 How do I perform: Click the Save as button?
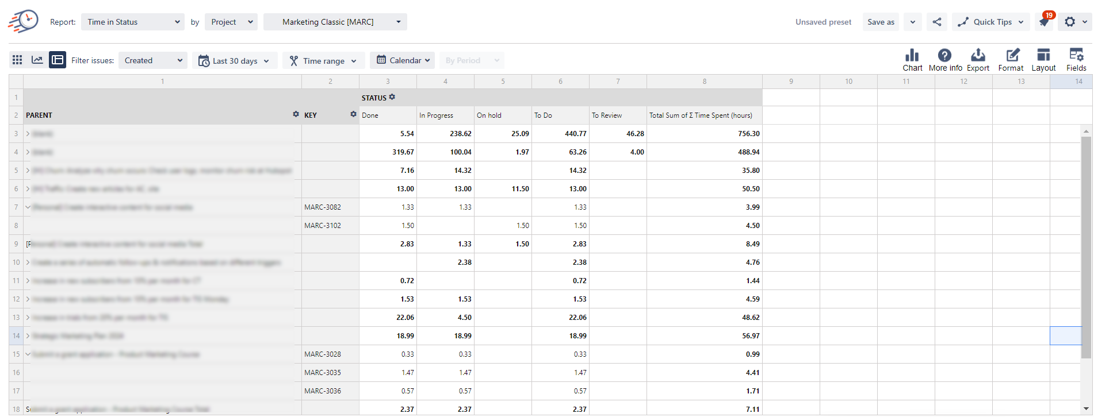click(x=880, y=22)
